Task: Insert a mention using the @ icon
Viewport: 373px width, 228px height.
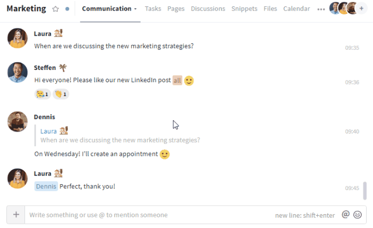Action: pyautogui.click(x=345, y=215)
